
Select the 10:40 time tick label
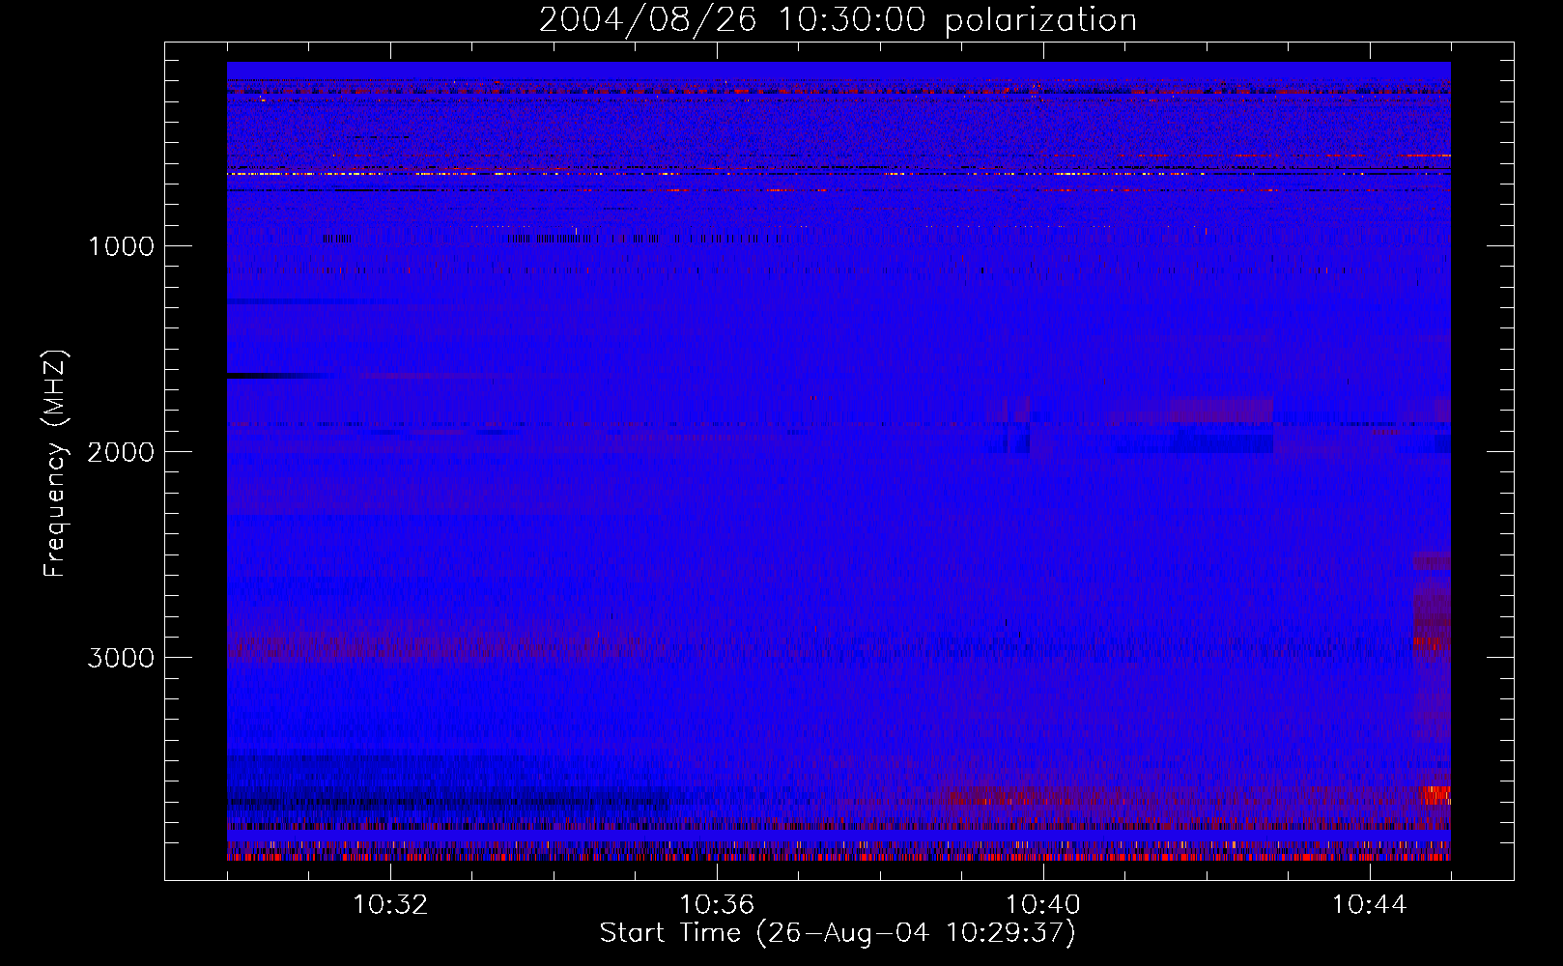1043,905
